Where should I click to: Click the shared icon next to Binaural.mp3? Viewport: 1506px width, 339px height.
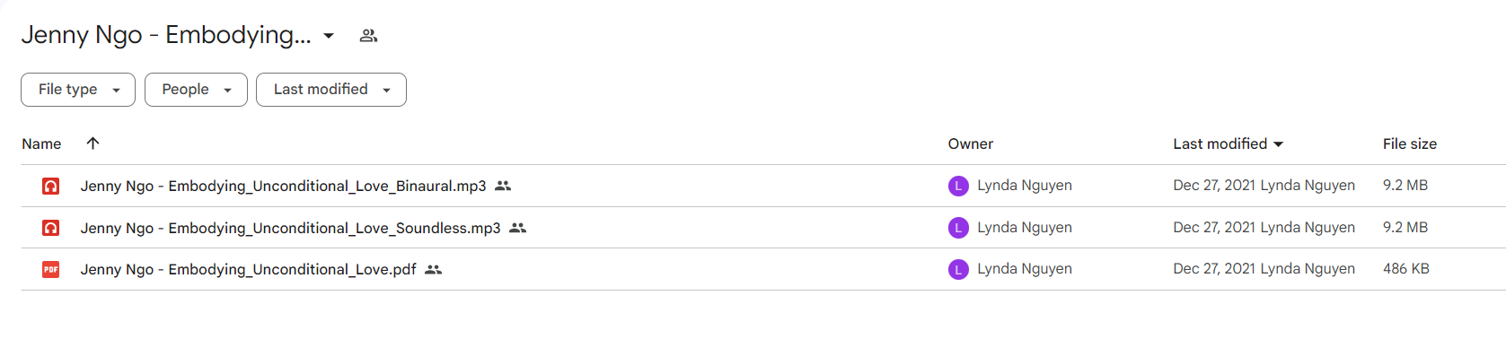point(503,186)
